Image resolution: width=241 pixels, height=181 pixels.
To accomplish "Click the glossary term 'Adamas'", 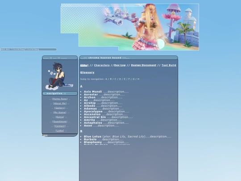I will coord(90,109).
